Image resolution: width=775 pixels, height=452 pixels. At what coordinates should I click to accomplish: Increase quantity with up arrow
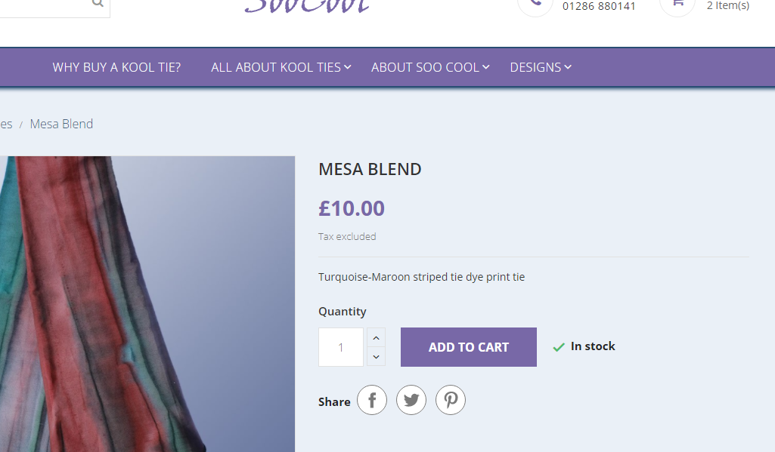pos(376,337)
